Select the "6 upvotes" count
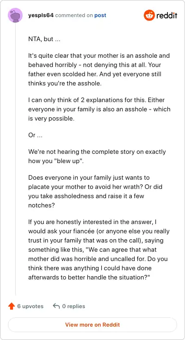This screenshot has width=185, height=340. click(x=31, y=306)
